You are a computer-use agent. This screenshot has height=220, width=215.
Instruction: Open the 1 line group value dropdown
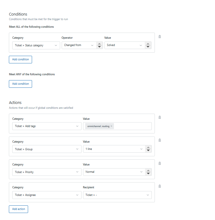pyautogui.click(x=114, y=149)
